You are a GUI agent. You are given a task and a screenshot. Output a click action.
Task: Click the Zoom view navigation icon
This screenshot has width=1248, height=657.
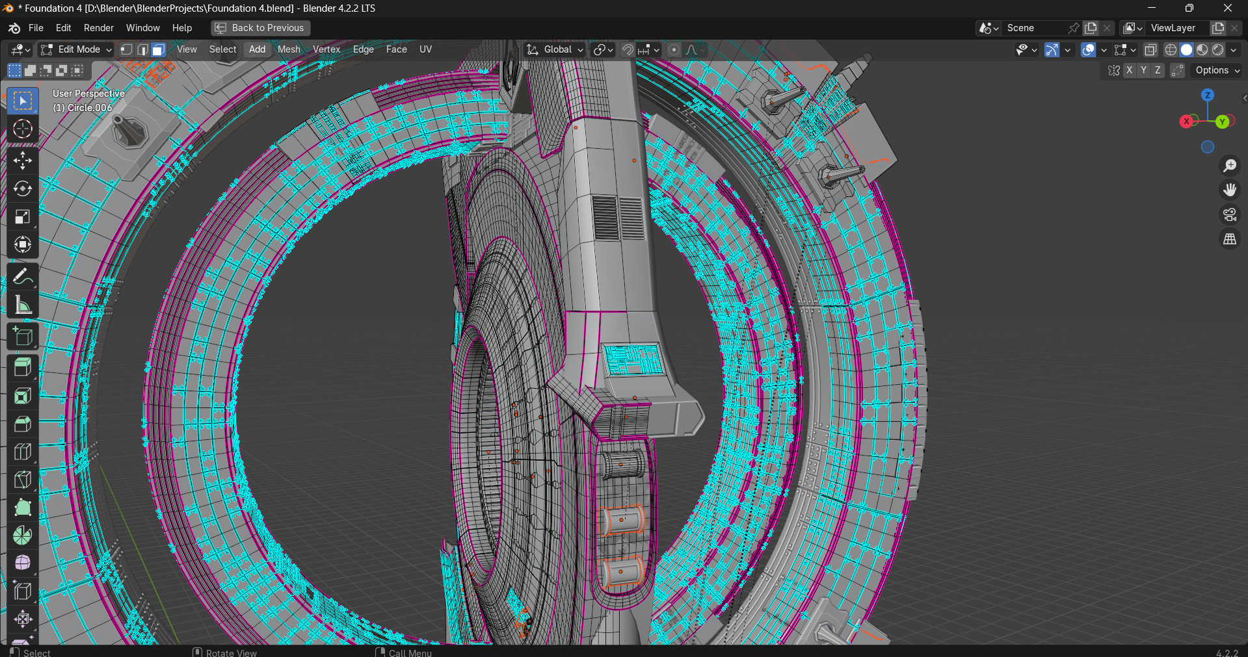(x=1229, y=166)
